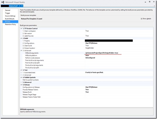
Task: Open the General settings page
Action: pos(8,10)
